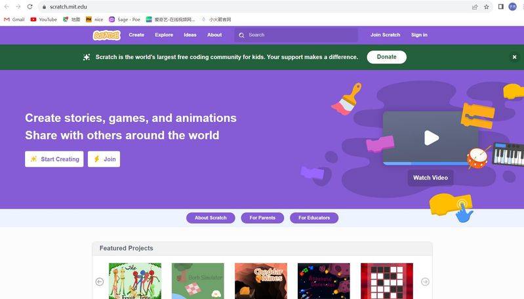Open YouTube bookmark
The width and height of the screenshot is (524, 299).
click(x=43, y=20)
